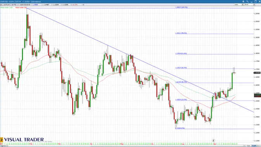
Task: Click the highlighted blue button at bottom right
Action: point(254,146)
